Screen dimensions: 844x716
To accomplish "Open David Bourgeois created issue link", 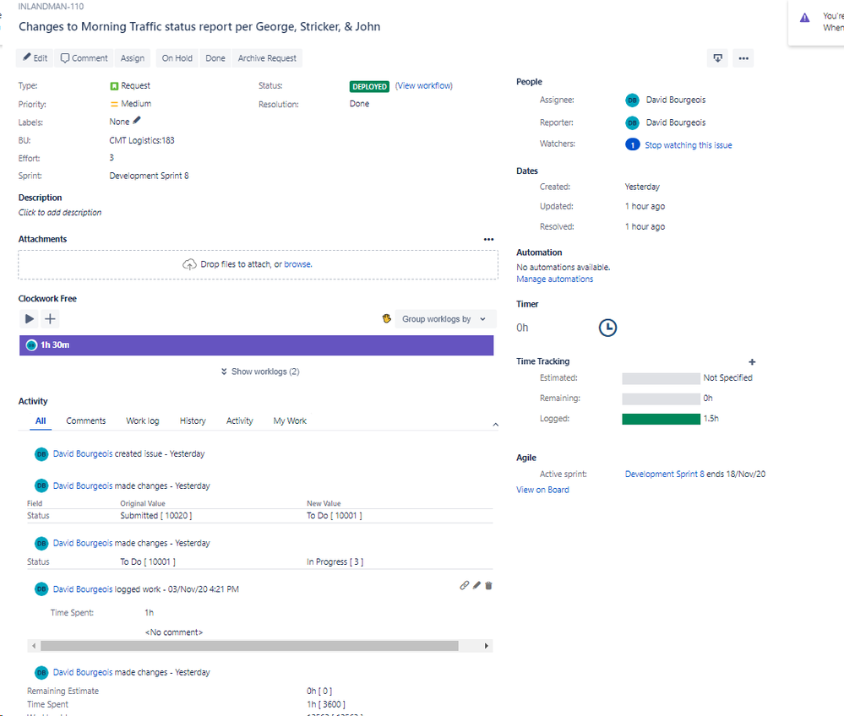I will pos(83,453).
